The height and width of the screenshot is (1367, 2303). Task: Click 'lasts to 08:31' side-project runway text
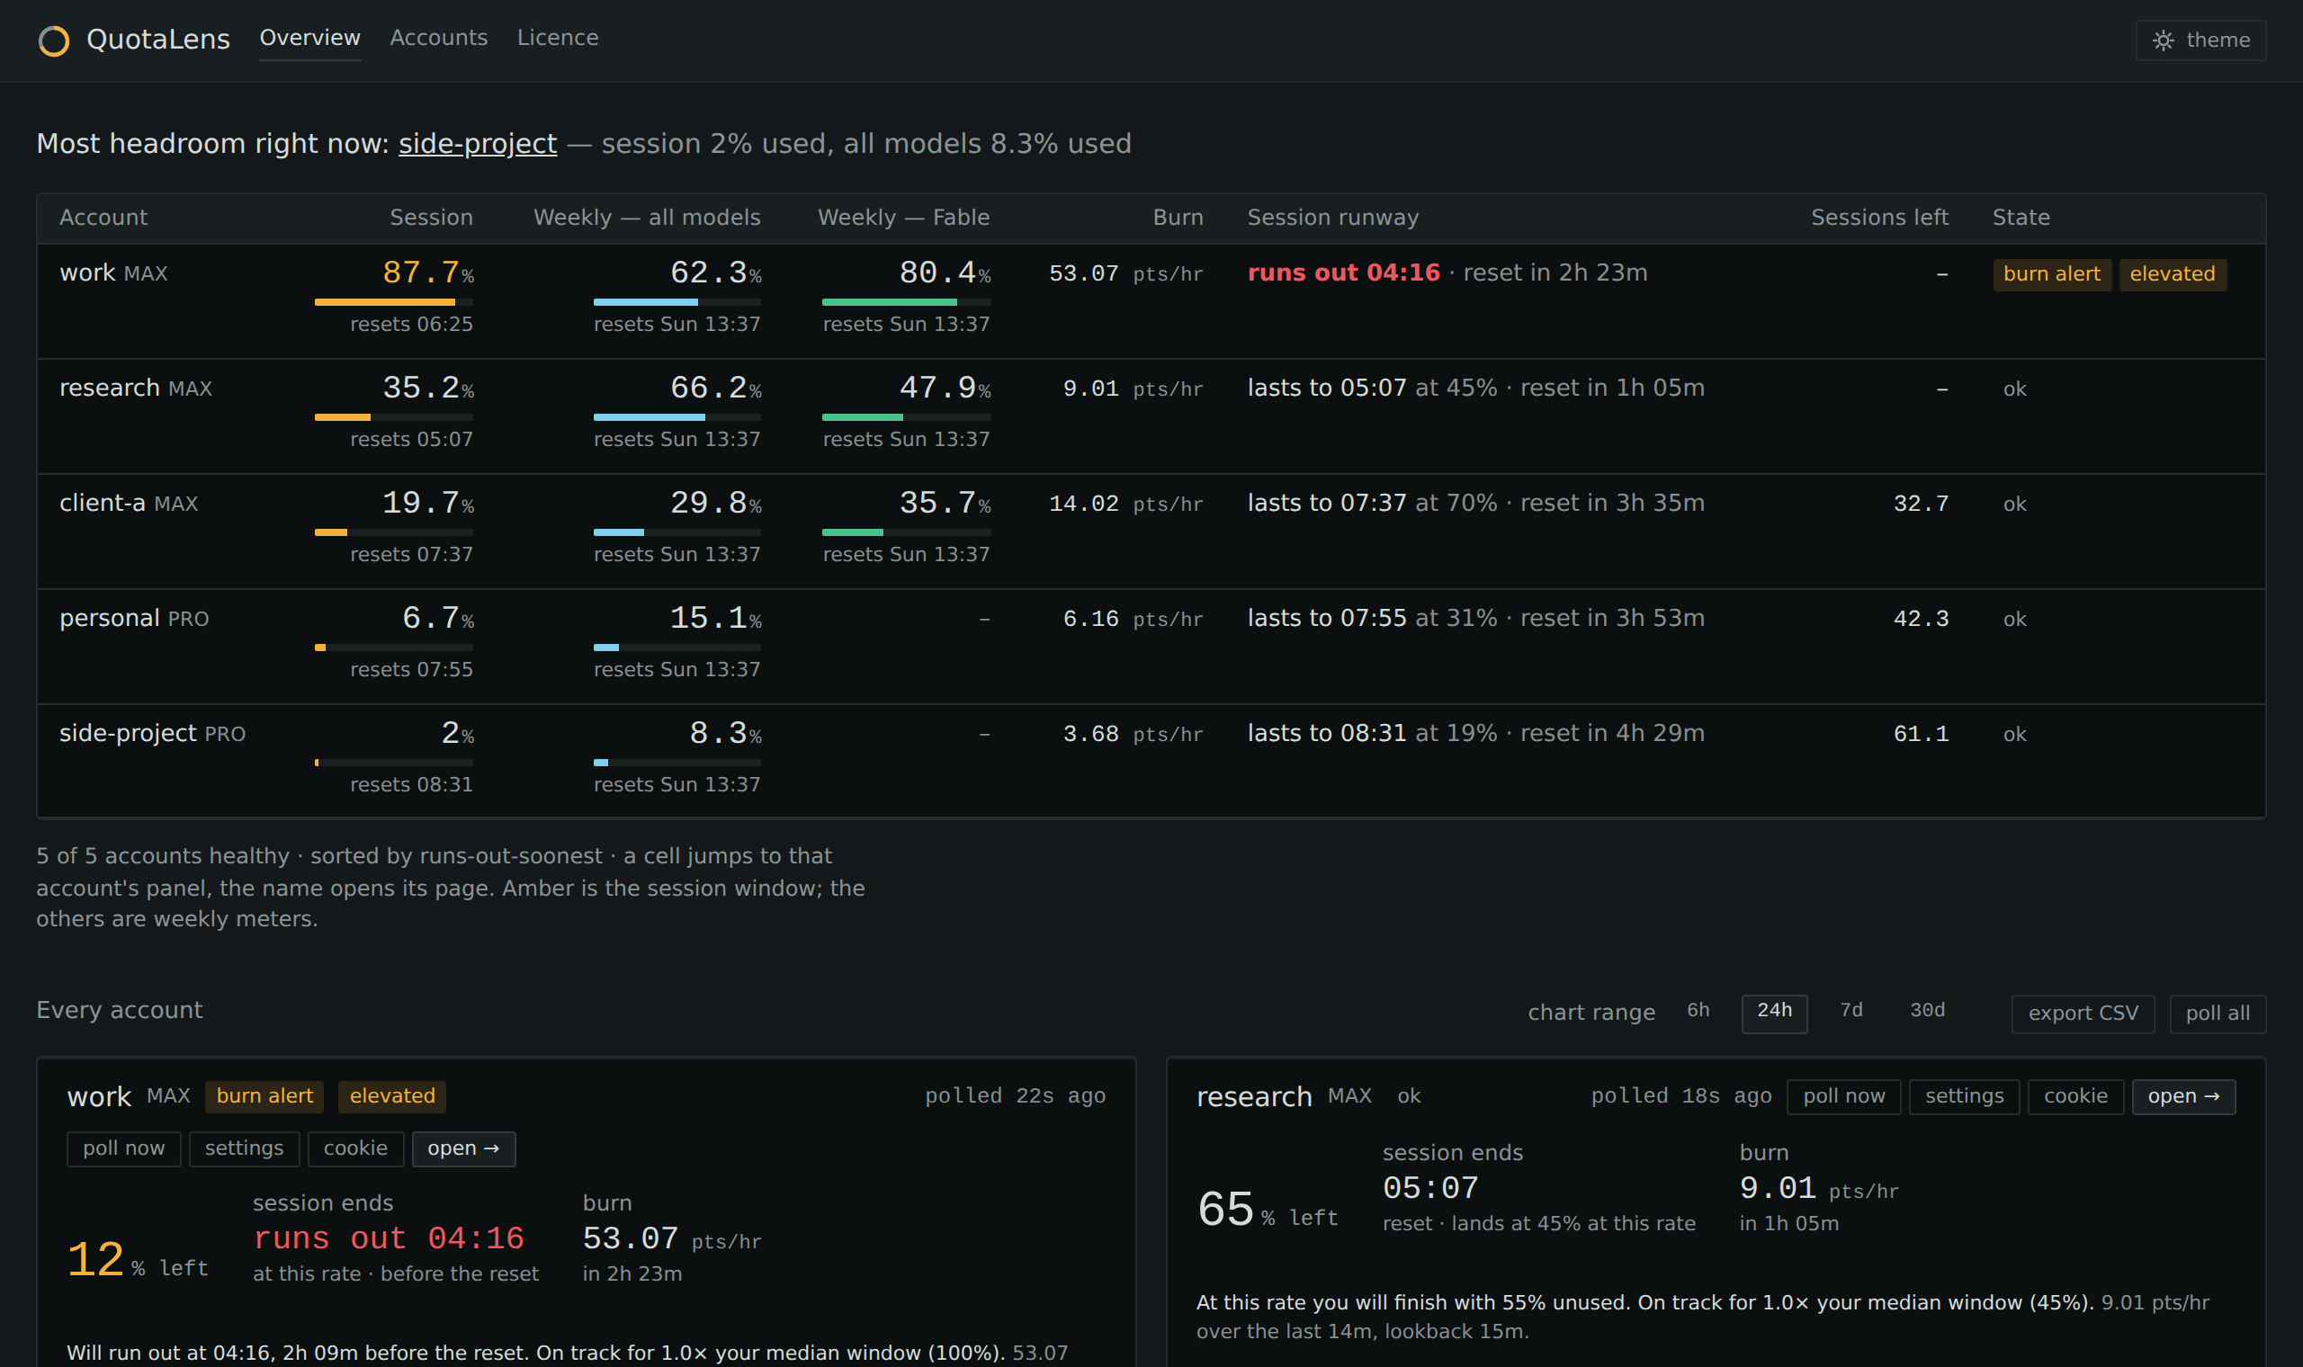pyautogui.click(x=1327, y=733)
